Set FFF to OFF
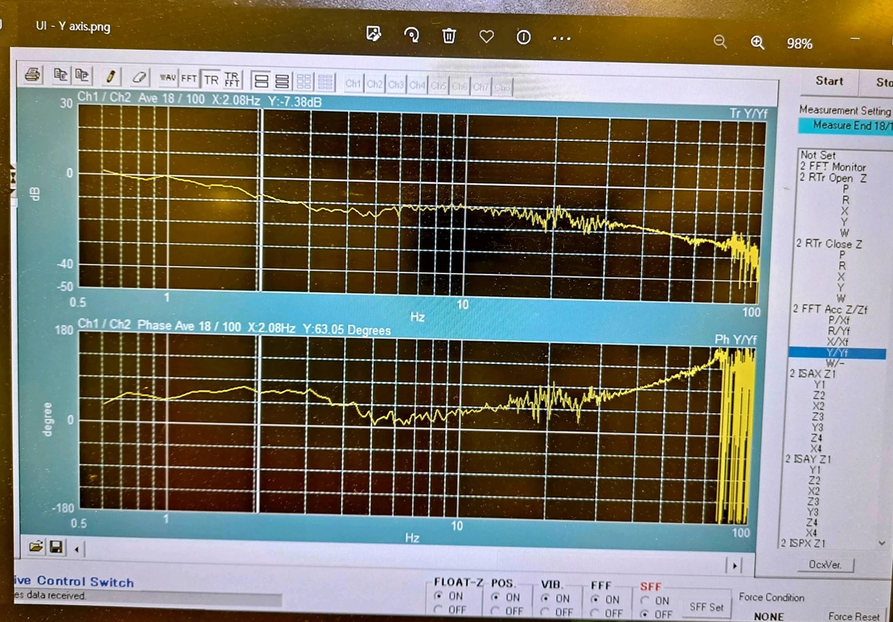893x622 pixels. [x=595, y=613]
